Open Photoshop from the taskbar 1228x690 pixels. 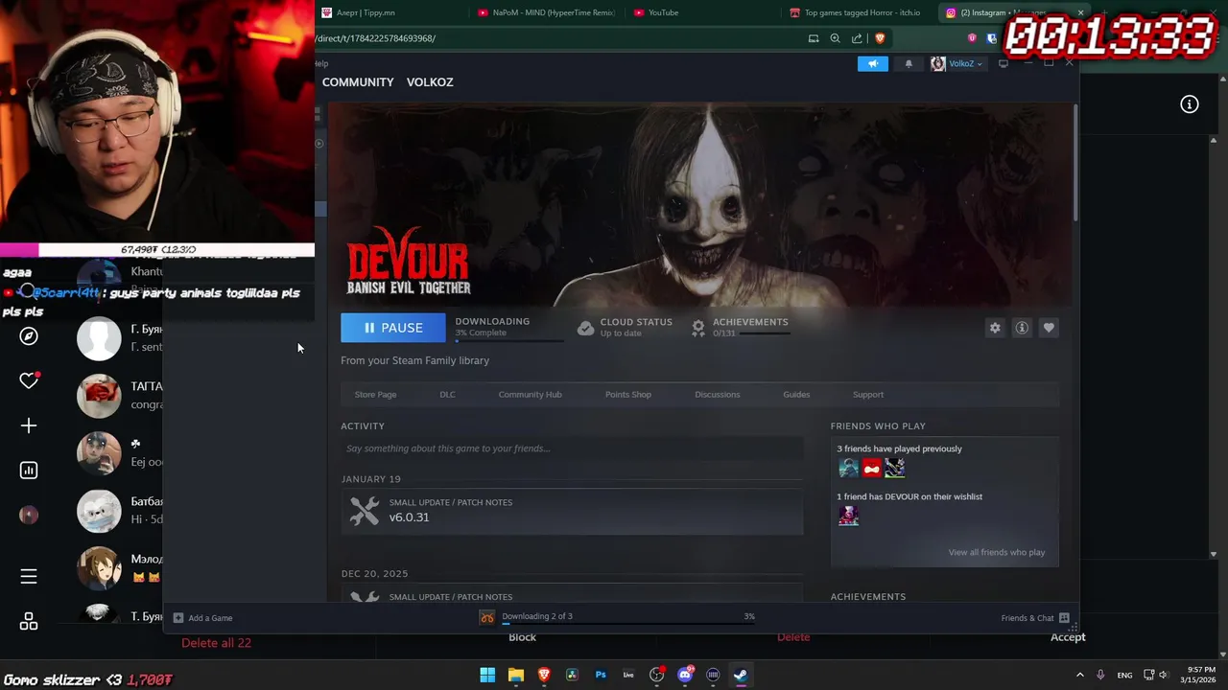pos(601,675)
